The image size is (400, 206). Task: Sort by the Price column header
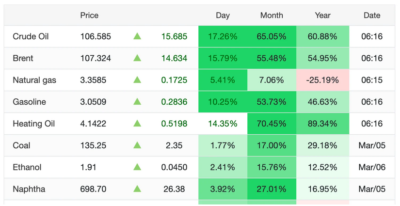89,16
